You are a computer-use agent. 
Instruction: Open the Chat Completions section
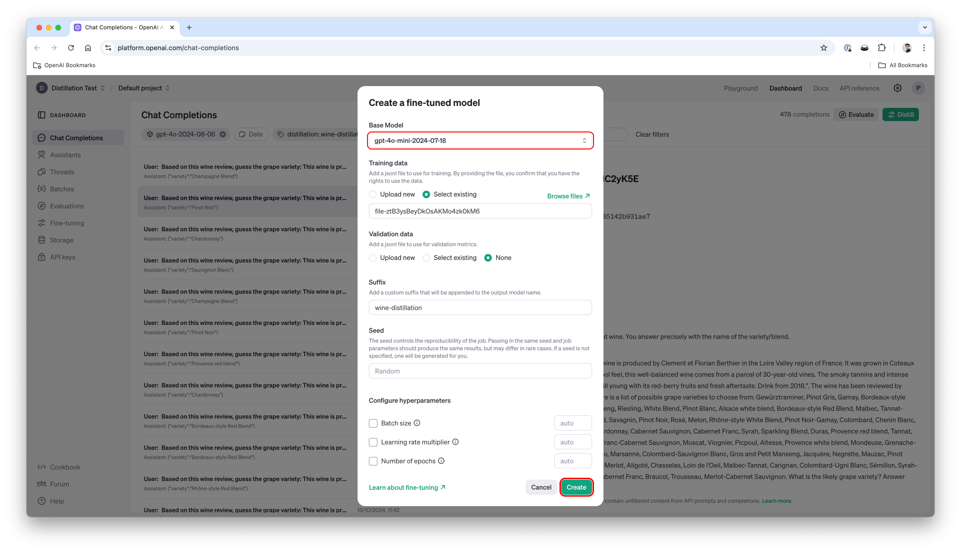tap(76, 138)
